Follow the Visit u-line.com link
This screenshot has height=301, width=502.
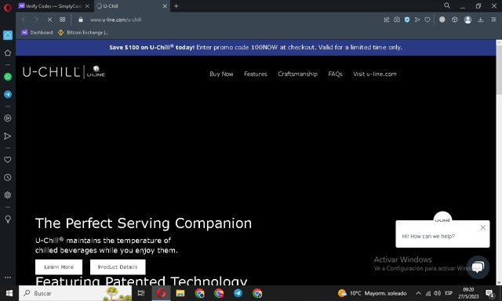375,74
